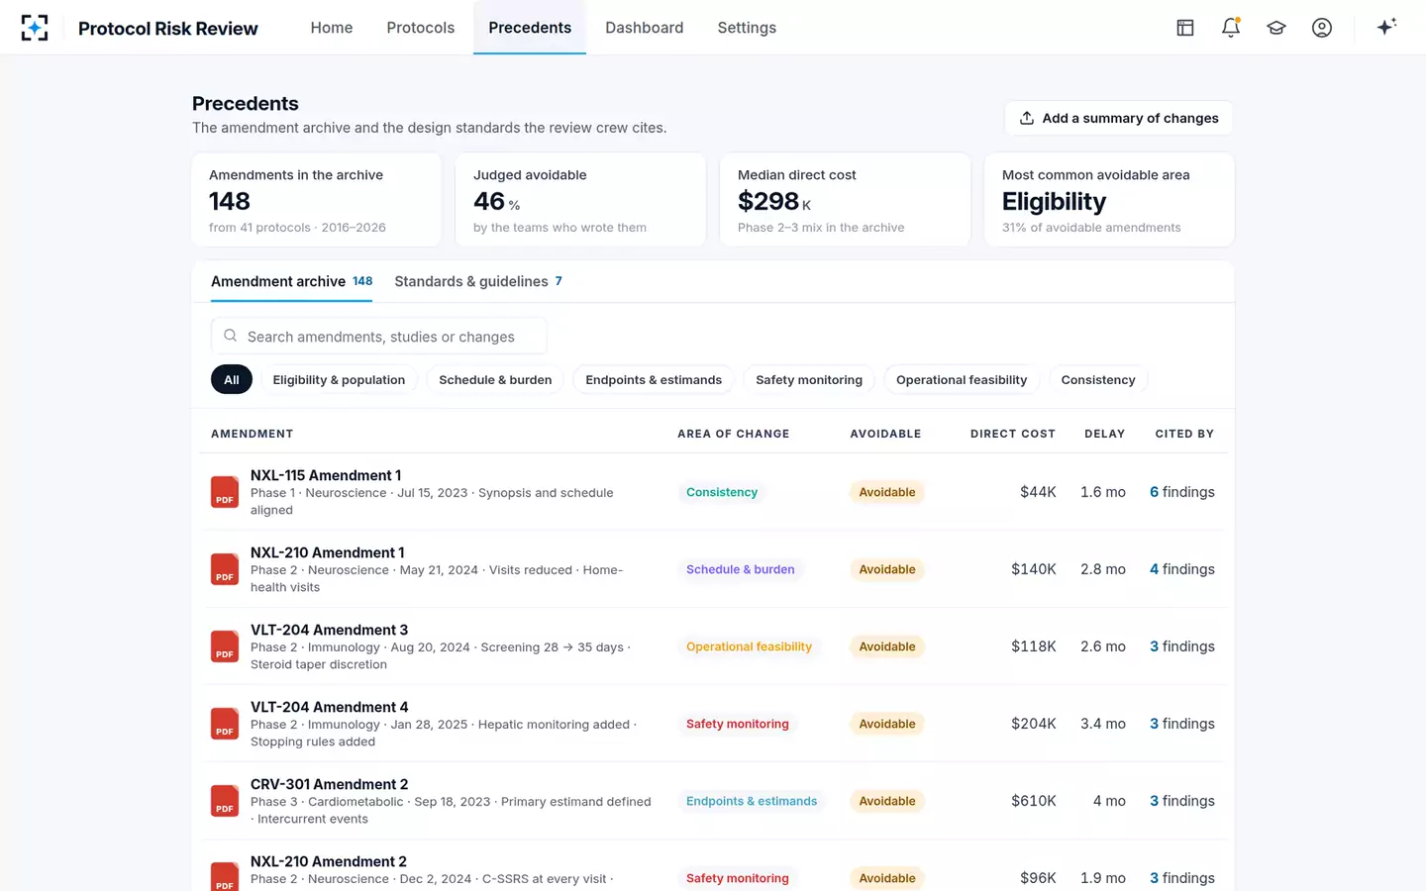Open PDF icon for CRV-301 Amendment 2
Viewport: 1426px width, 891px height.
[225, 801]
